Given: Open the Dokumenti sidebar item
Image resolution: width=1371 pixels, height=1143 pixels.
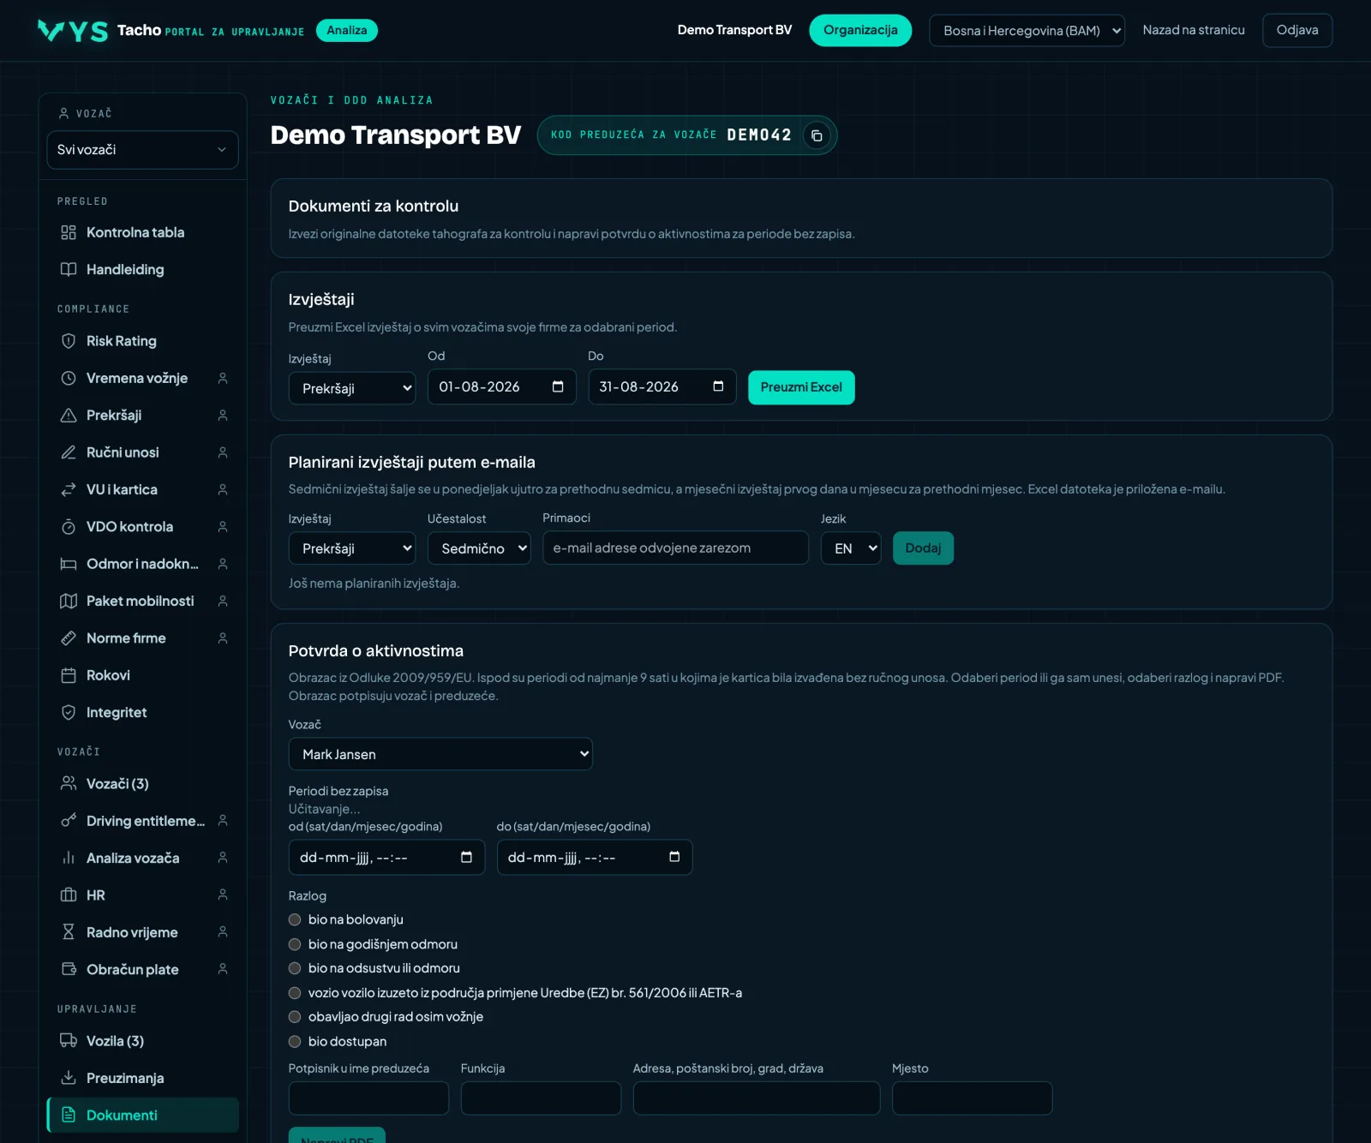Looking at the screenshot, I should point(142,1115).
